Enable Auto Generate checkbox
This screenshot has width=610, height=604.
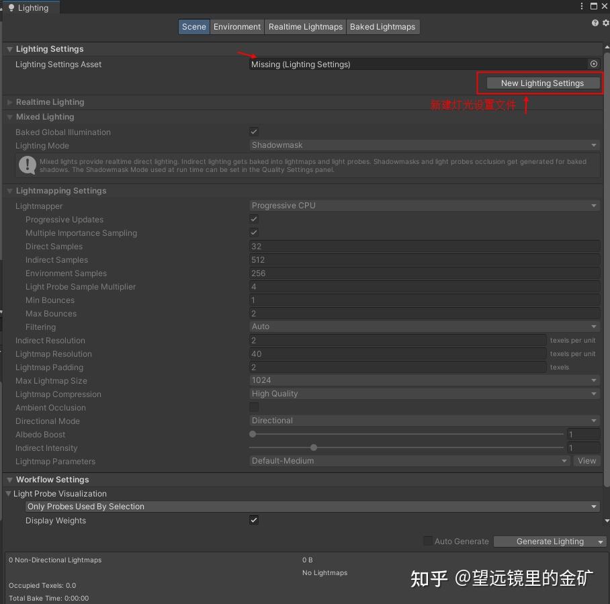point(427,541)
